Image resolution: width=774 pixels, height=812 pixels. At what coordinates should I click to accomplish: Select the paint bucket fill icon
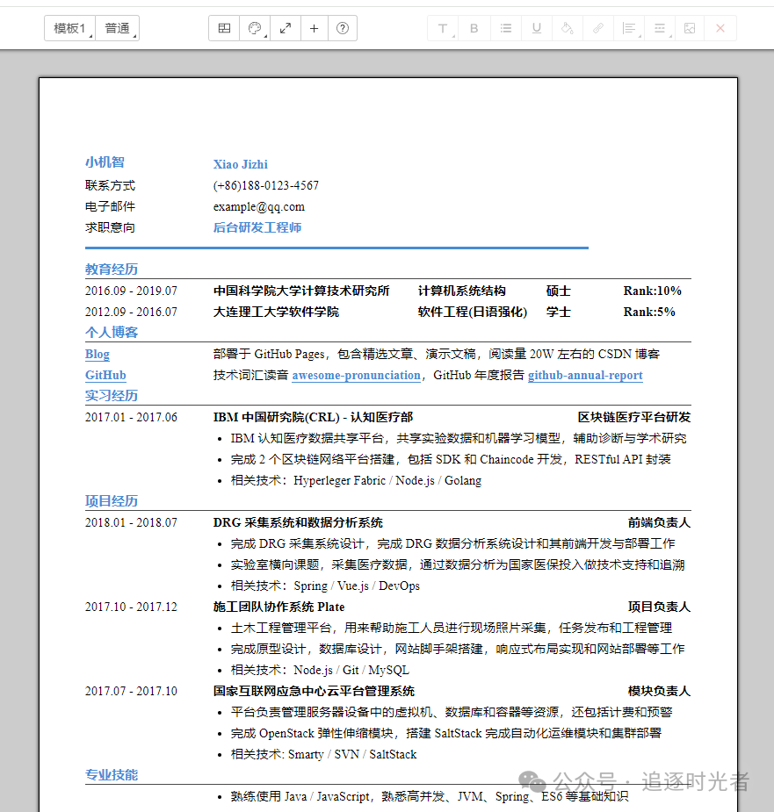point(567,27)
